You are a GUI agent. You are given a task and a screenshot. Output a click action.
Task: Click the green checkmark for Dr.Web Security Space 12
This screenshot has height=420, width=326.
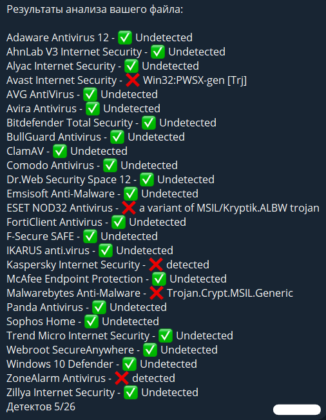tap(147, 179)
